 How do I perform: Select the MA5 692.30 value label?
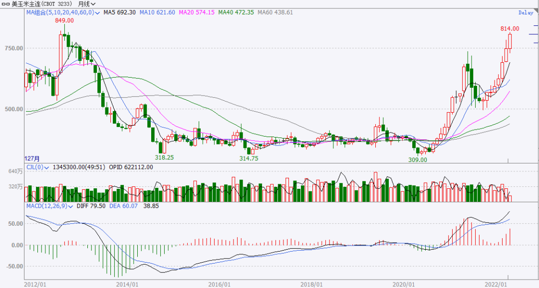tap(120, 12)
